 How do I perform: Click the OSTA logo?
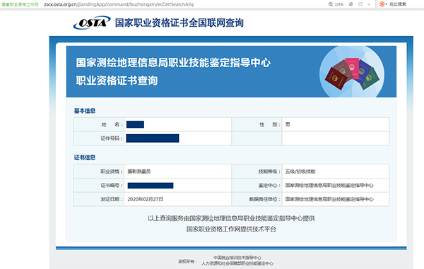pyautogui.click(x=92, y=23)
